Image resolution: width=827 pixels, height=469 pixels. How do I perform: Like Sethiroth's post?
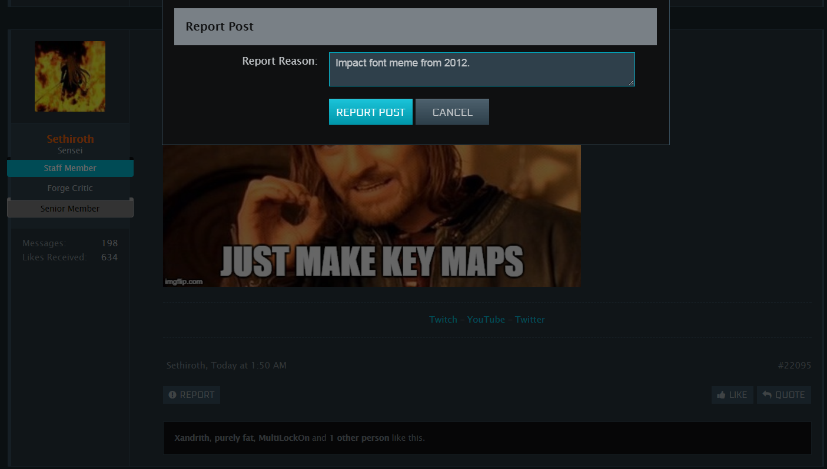tap(732, 395)
